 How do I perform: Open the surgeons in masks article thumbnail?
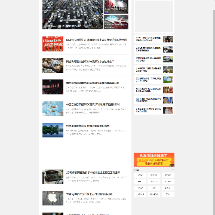click(x=53, y=109)
